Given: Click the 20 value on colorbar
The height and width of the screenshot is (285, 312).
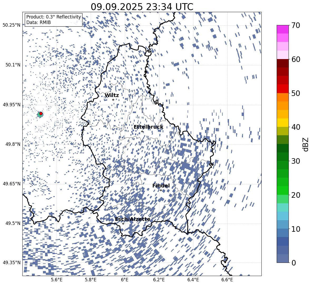Looking at the screenshot, I should pyautogui.click(x=296, y=195).
